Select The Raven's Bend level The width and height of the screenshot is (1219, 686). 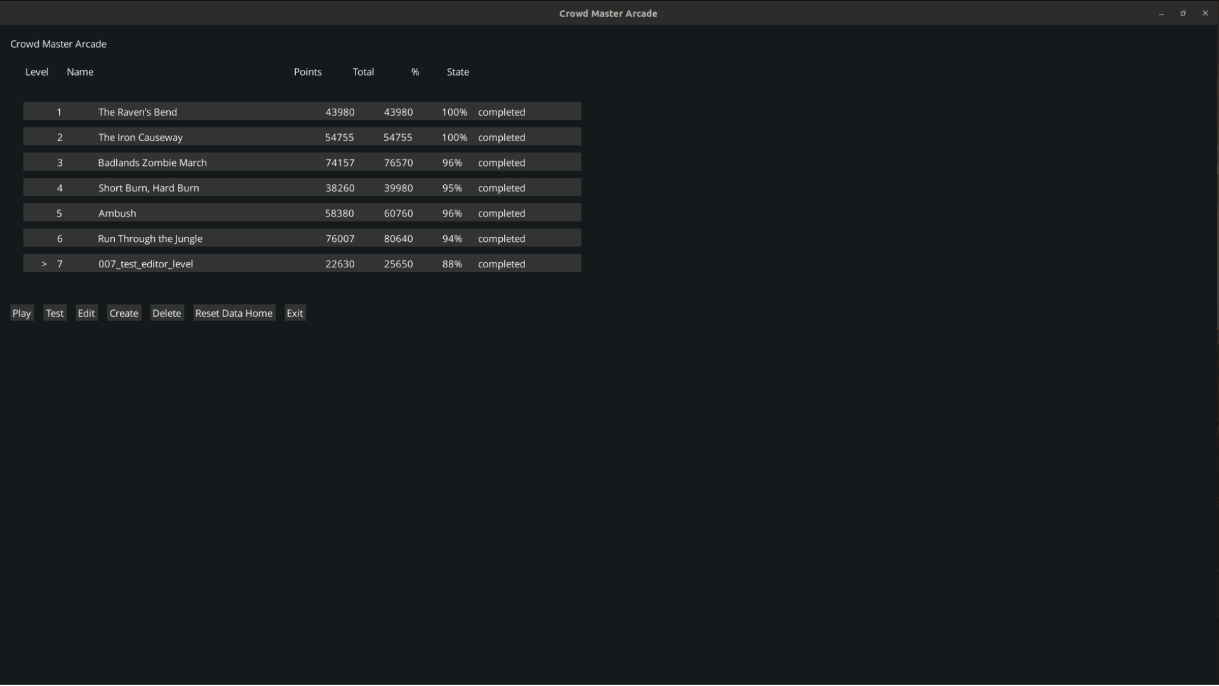(x=302, y=111)
